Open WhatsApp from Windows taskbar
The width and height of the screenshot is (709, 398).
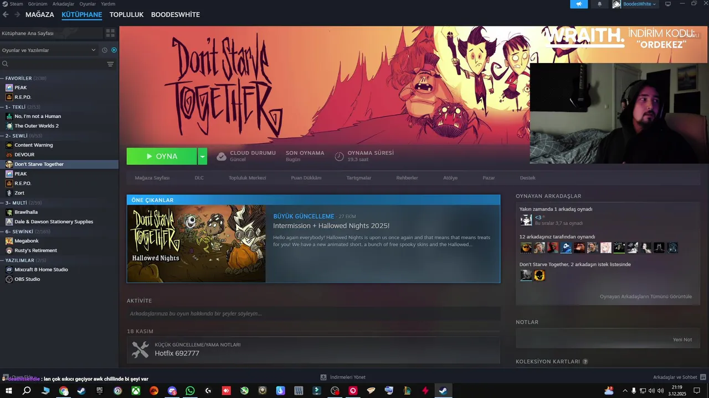(190, 391)
